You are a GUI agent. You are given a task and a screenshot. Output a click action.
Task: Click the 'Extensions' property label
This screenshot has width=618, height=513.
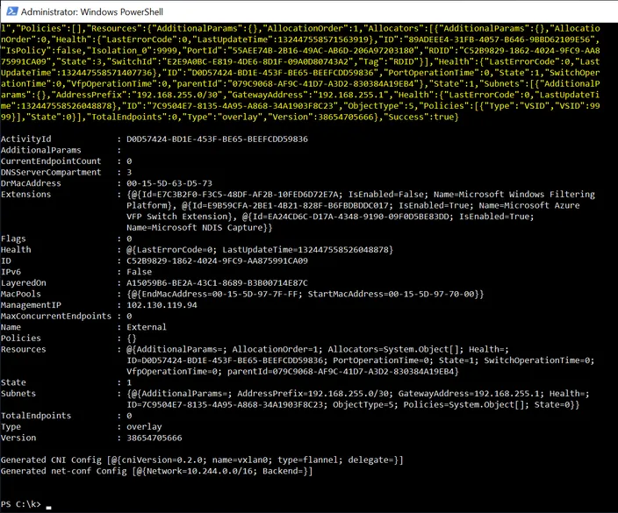coord(26,194)
